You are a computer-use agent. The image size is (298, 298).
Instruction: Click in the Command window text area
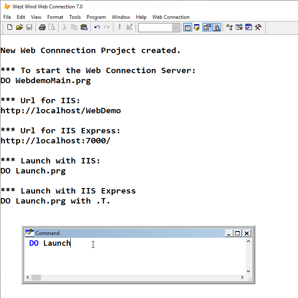pyautogui.click(x=135, y=256)
